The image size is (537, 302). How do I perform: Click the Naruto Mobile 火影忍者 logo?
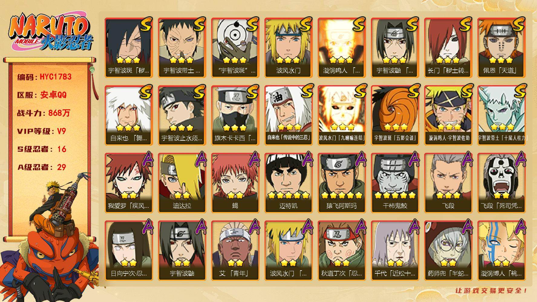50,32
